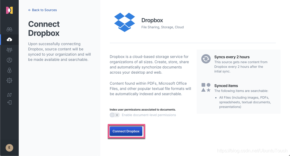Click 'The following items are searchable' text
The image size is (290, 156).
[x=241, y=91]
